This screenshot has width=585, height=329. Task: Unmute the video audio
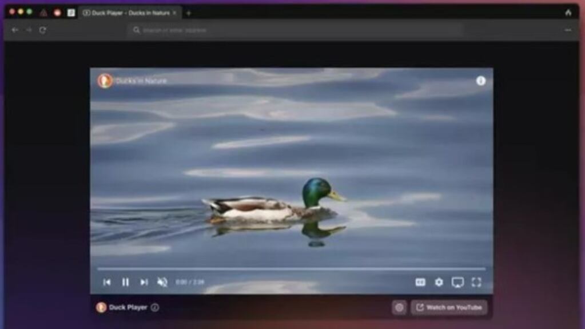coord(162,282)
